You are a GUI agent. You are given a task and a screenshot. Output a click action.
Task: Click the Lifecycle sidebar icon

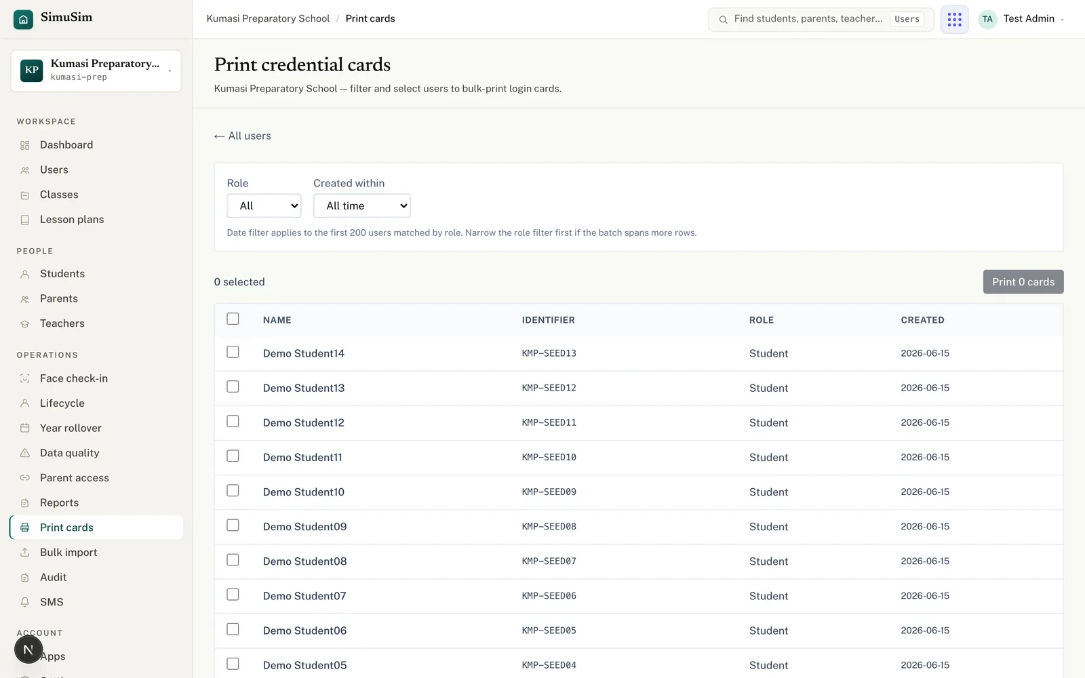point(25,403)
